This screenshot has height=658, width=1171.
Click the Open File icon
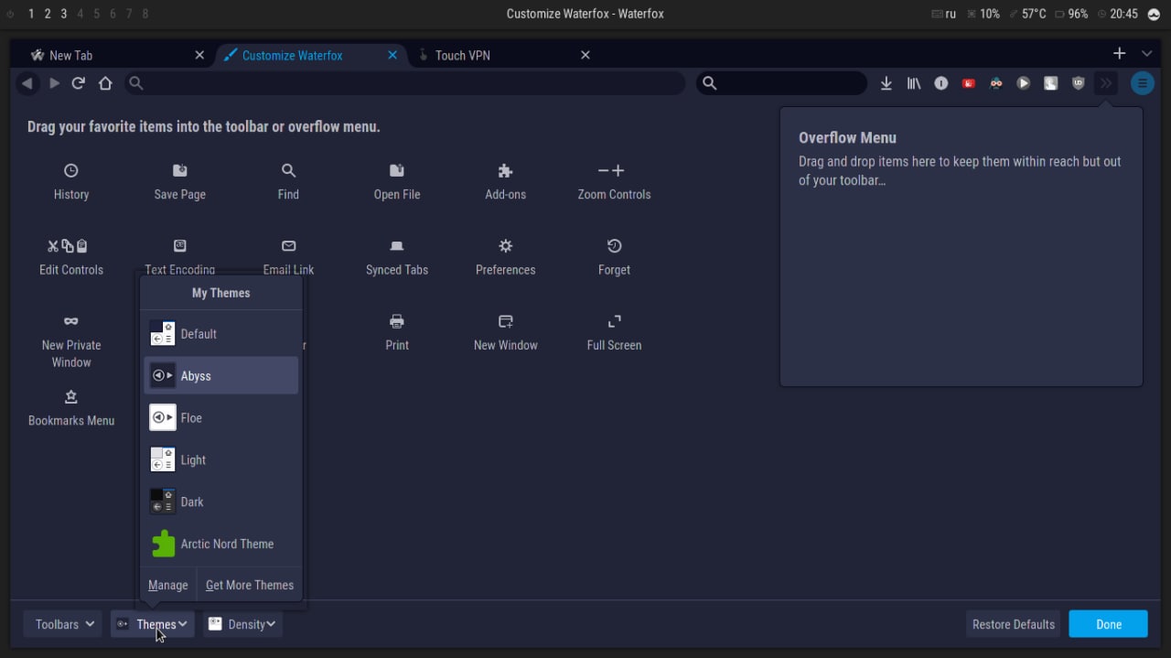click(x=397, y=170)
